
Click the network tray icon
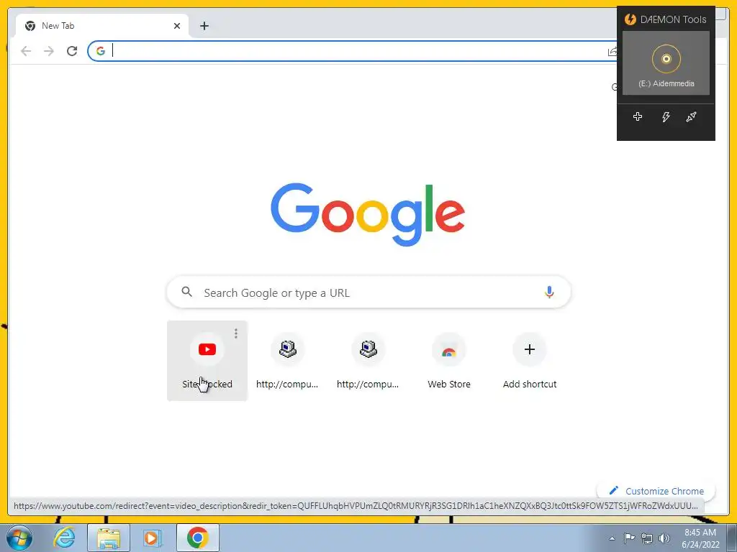point(647,538)
